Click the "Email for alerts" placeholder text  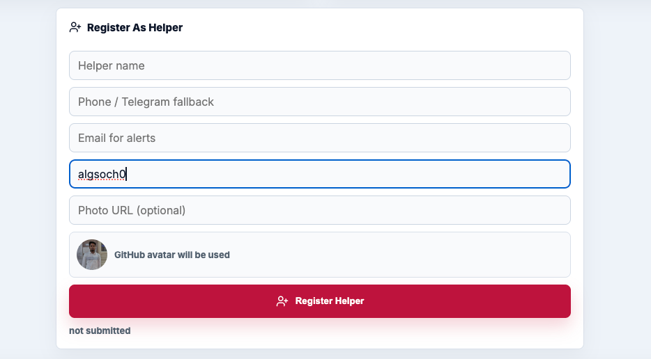116,138
